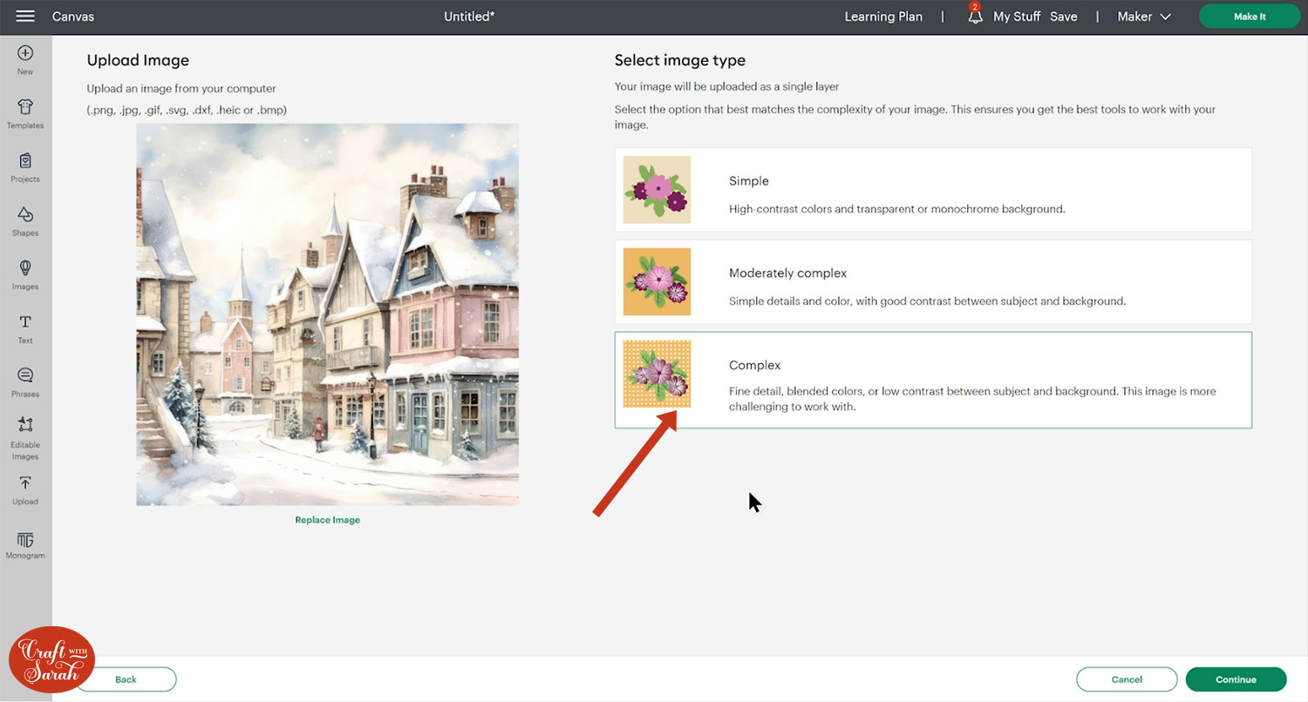Open My Stuff in top bar
The image size is (1308, 702).
coord(1017,17)
